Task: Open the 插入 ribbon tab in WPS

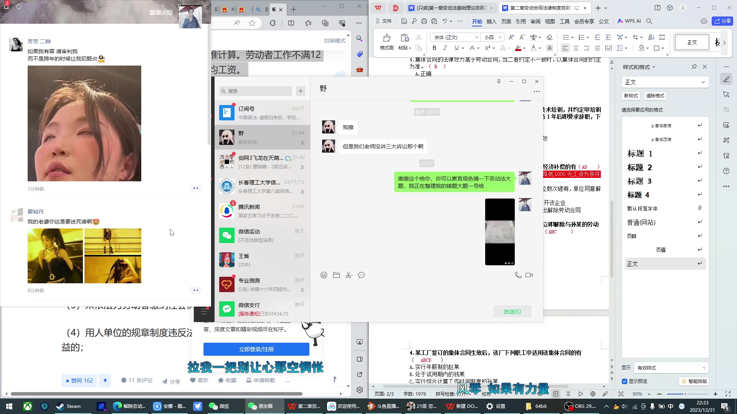Action: [x=491, y=21]
